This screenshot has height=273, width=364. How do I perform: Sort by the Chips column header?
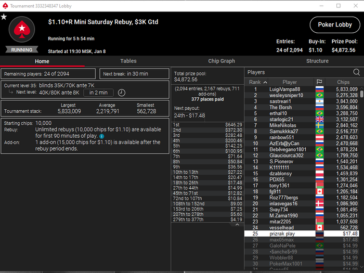click(x=343, y=82)
